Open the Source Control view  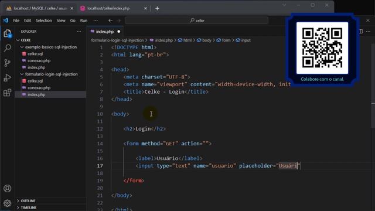tap(8, 63)
